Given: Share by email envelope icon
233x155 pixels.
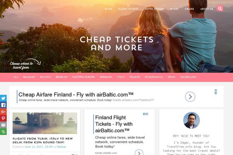Looking at the screenshot, I should tap(3, 125).
